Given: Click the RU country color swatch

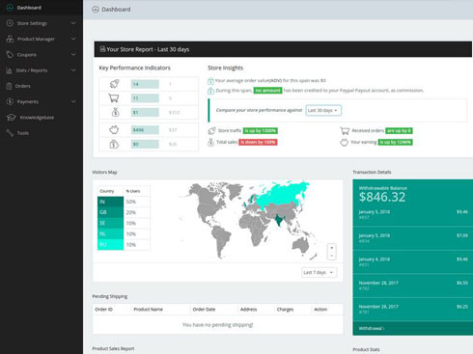Looking at the screenshot, I should (110, 245).
